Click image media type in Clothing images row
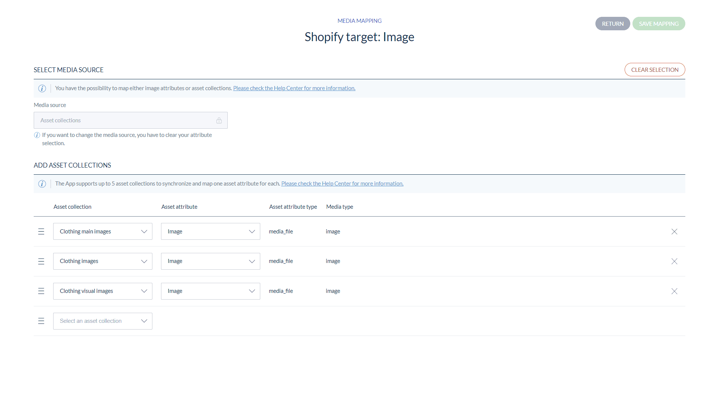This screenshot has height=404, width=719. 333,261
